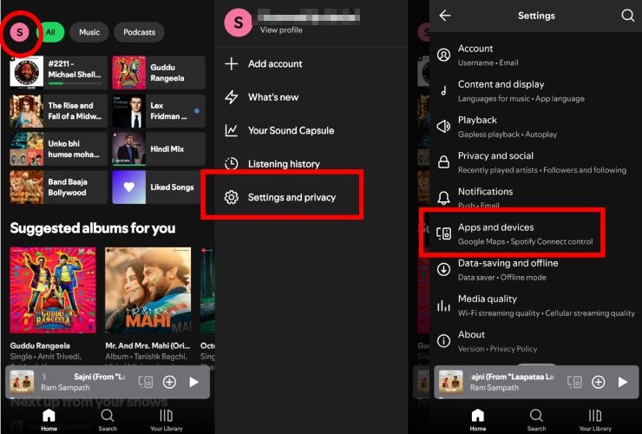Click the Mr. And Mrs. Mahi album title
The height and width of the screenshot is (434, 642).
[147, 345]
